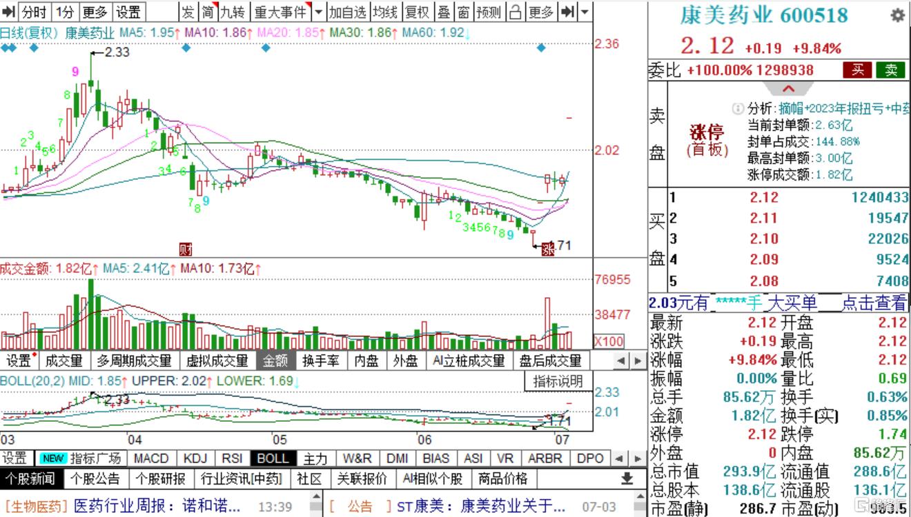Select the RSI indicator tab
Screen dimensions: 911x517
click(x=232, y=458)
